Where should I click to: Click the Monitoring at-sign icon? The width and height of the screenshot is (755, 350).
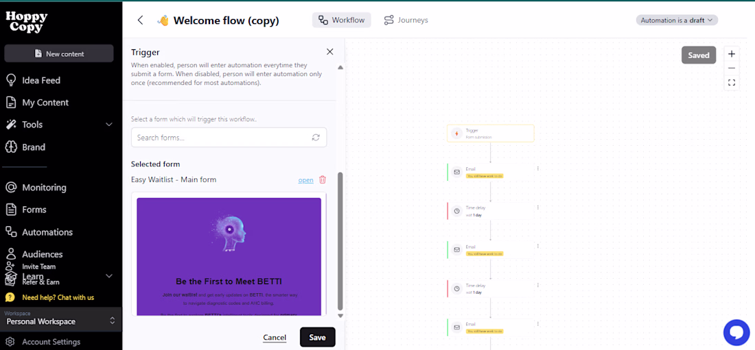pos(11,188)
